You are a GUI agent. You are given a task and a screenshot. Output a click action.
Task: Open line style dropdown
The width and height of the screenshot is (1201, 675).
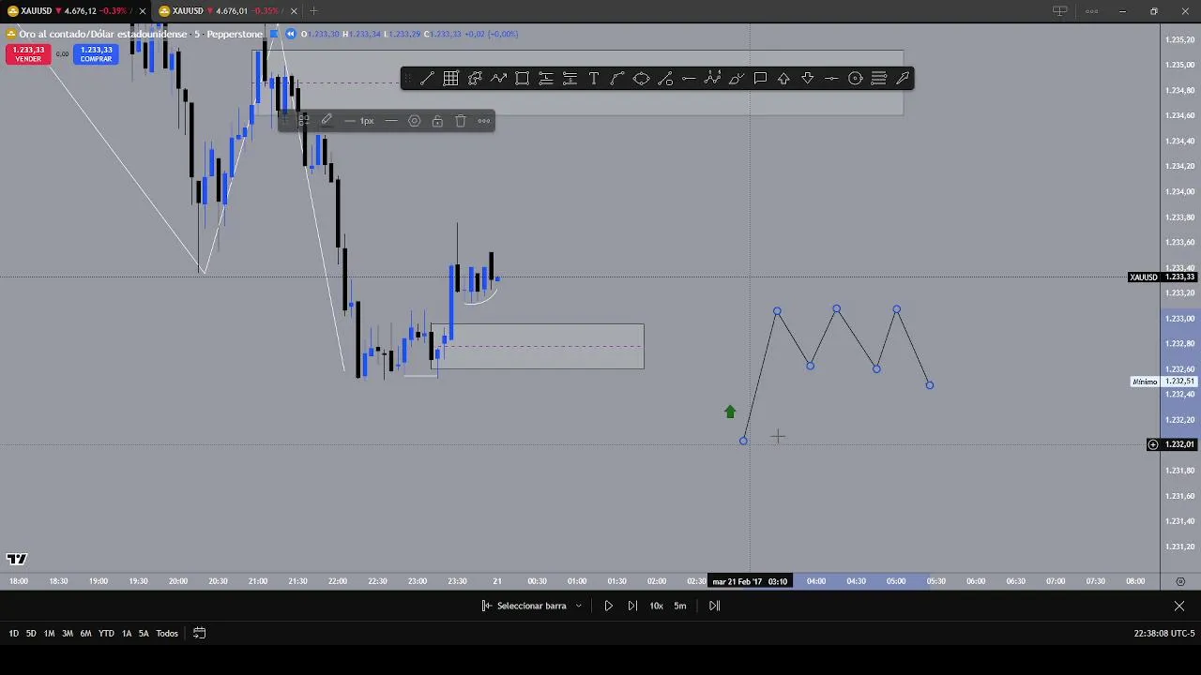(x=391, y=121)
